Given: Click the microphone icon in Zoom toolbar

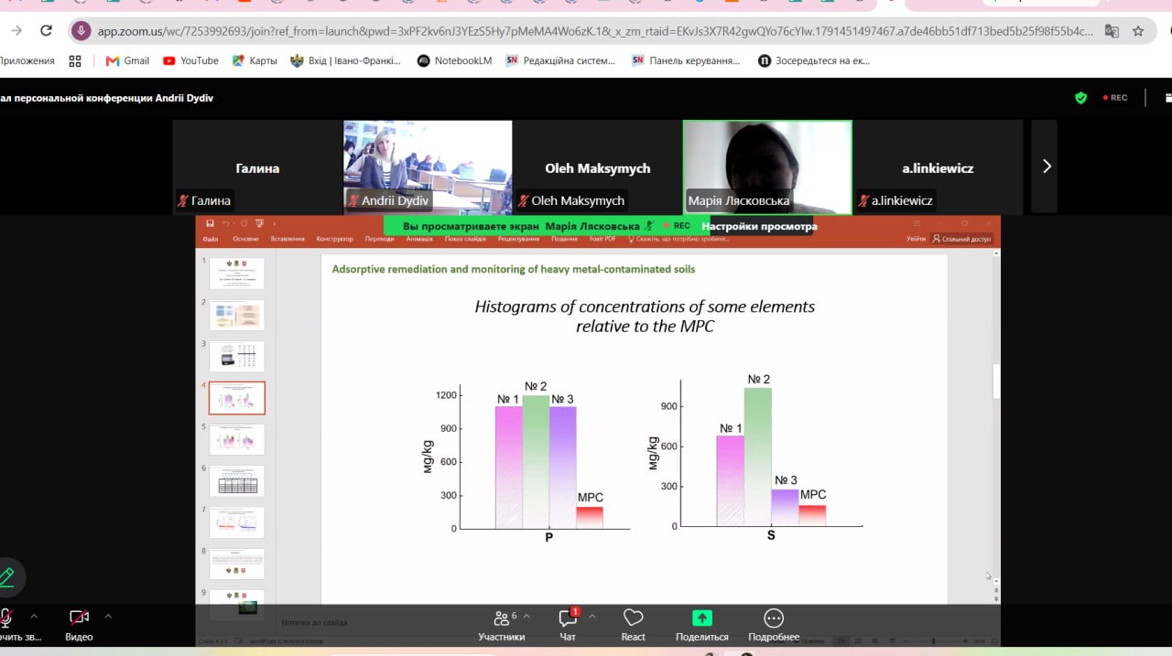Looking at the screenshot, I should coord(6,617).
